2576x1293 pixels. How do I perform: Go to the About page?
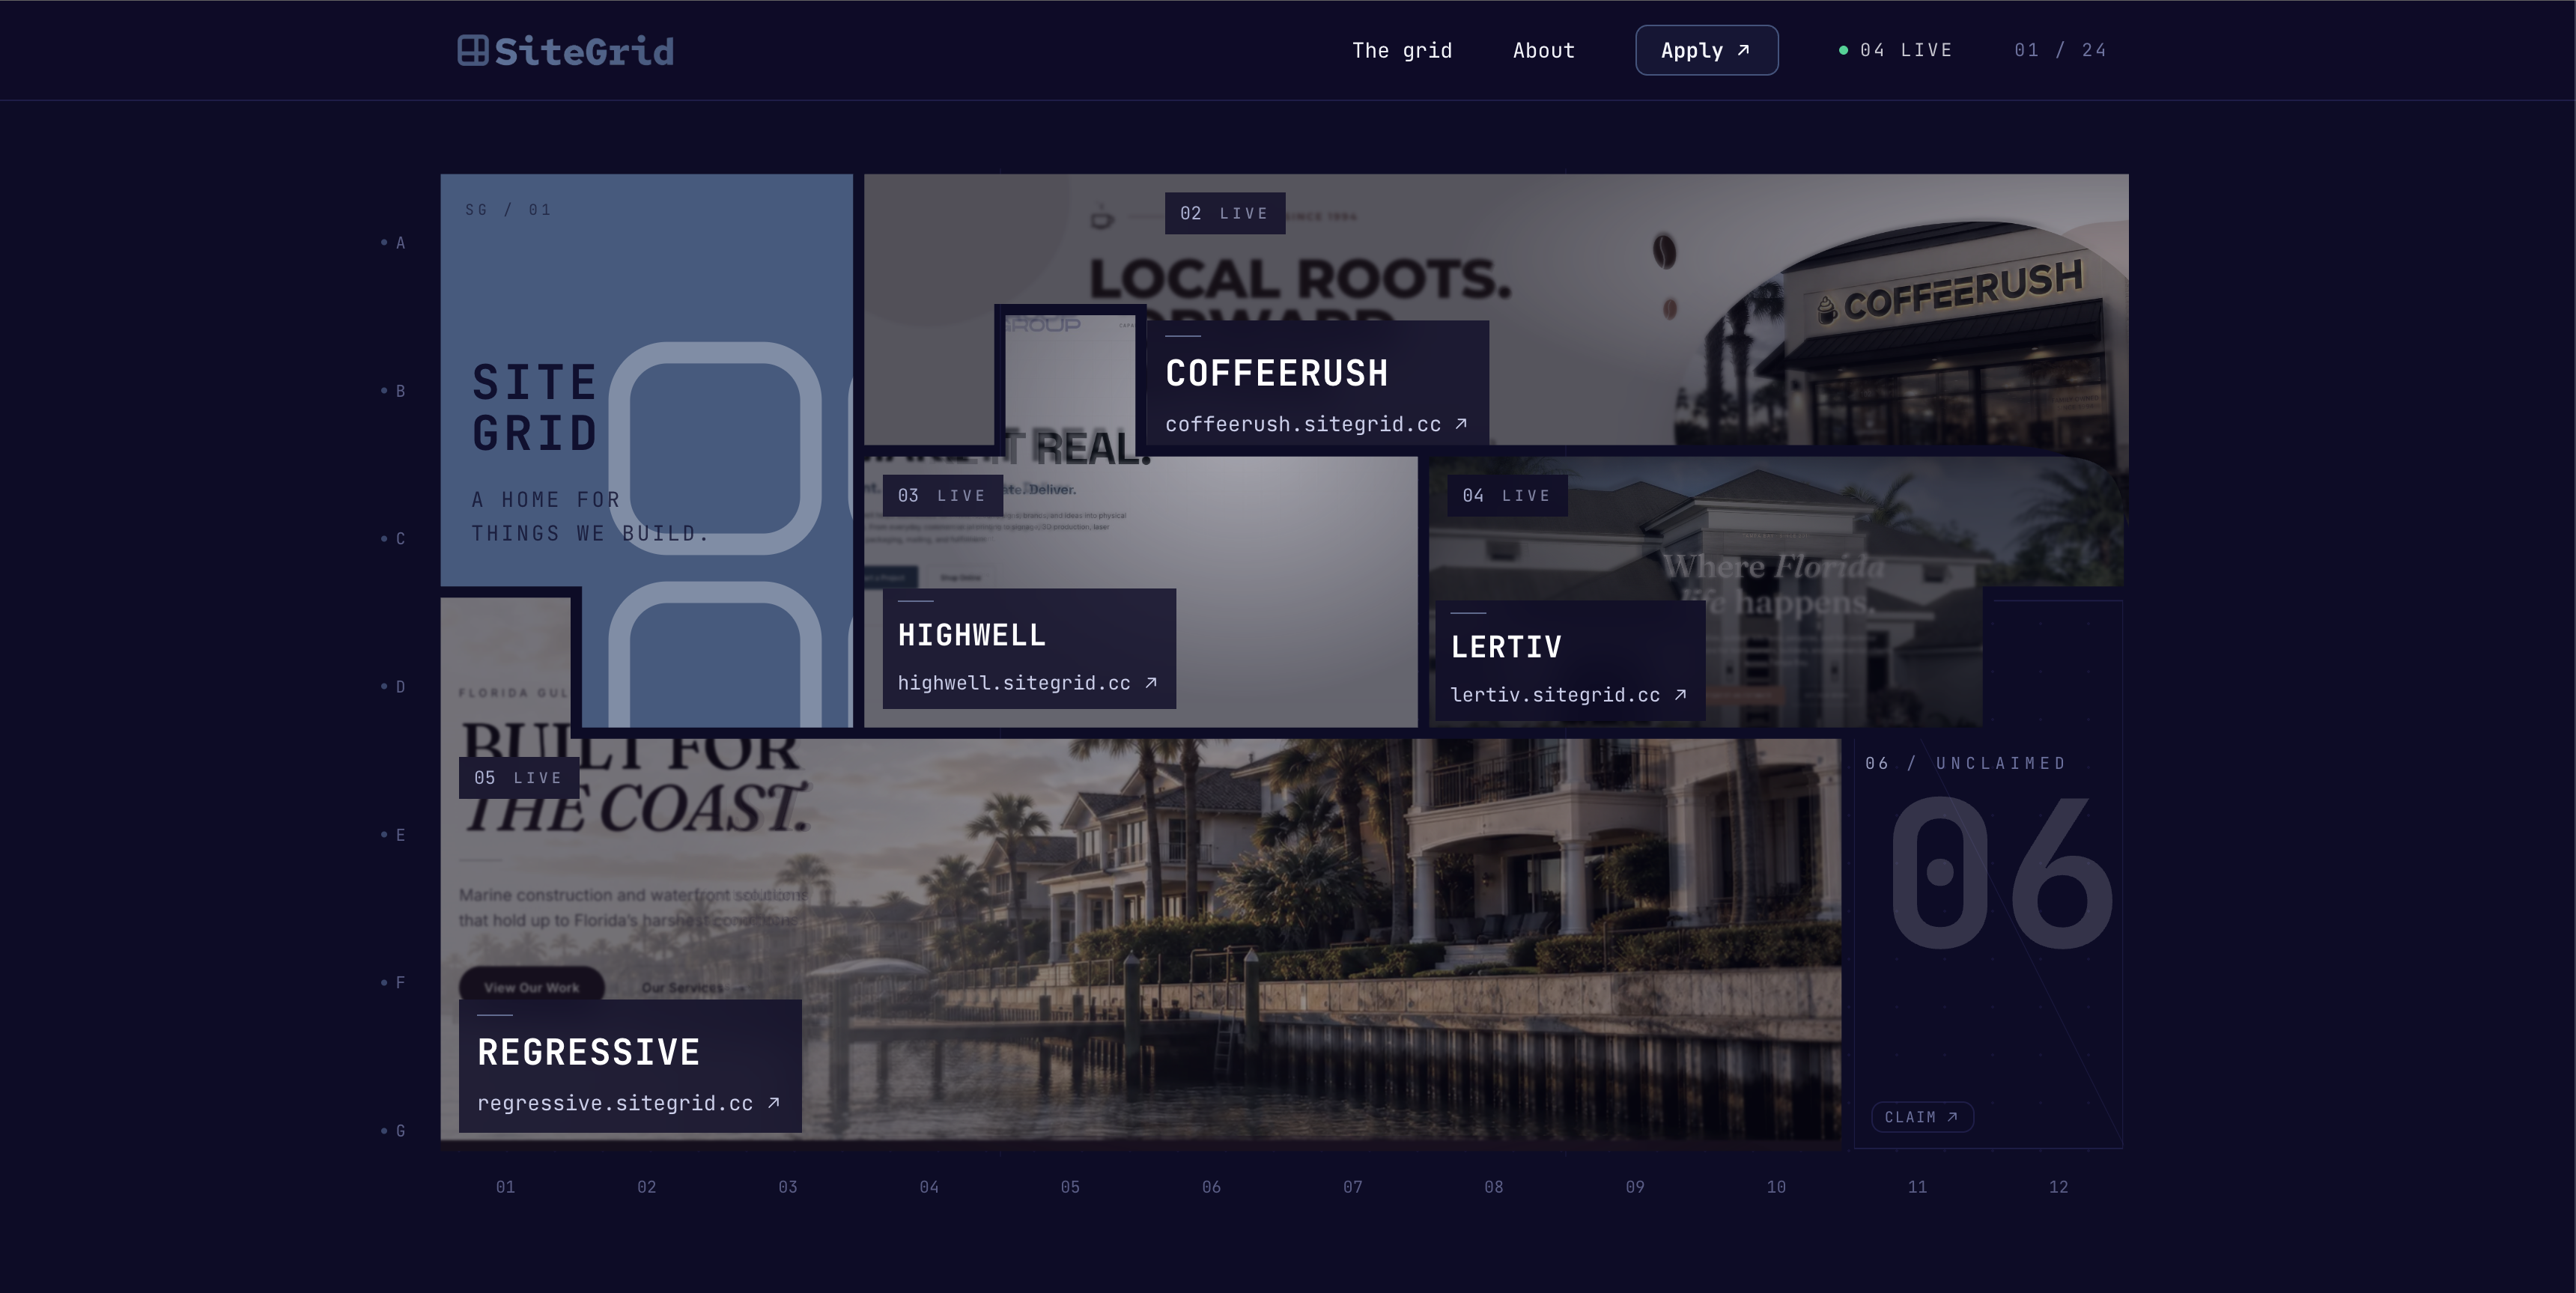coord(1544,50)
